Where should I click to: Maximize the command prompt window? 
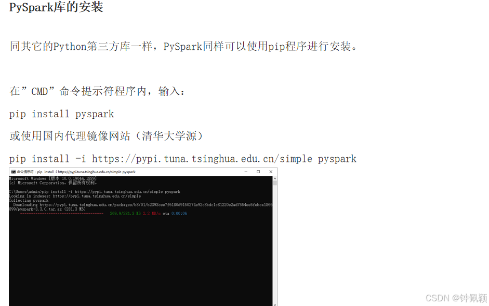pyautogui.click(x=258, y=172)
